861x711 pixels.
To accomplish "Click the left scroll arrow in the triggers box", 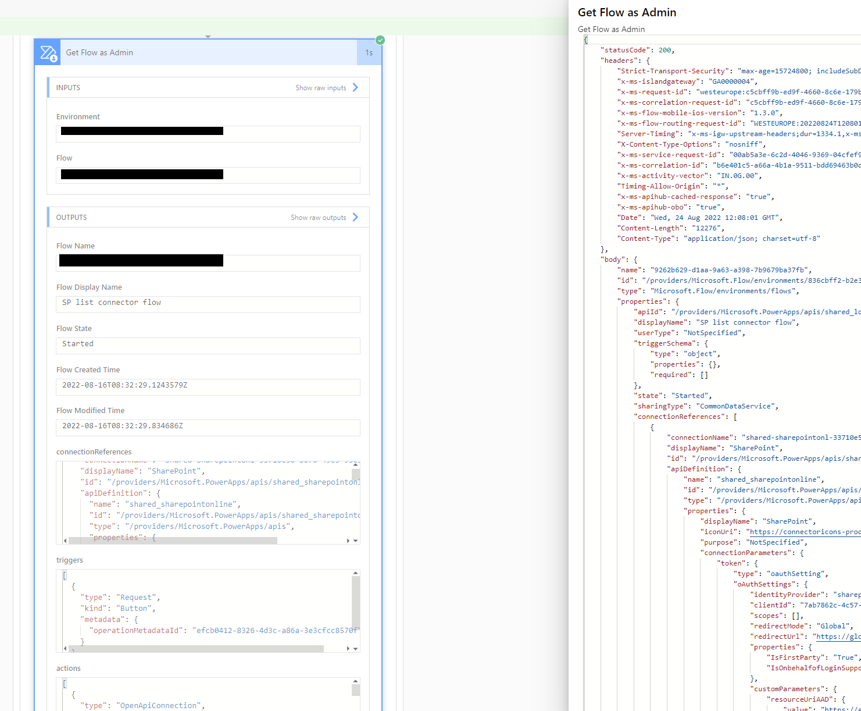I will click(x=65, y=648).
